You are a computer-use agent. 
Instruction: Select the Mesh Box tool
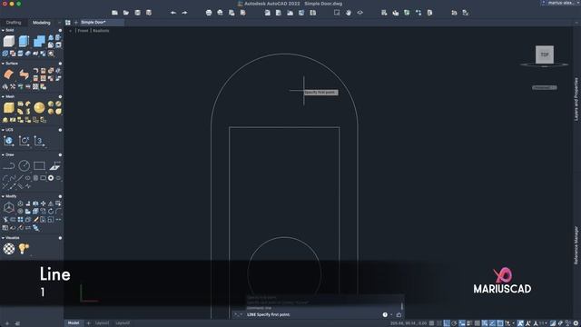point(9,107)
